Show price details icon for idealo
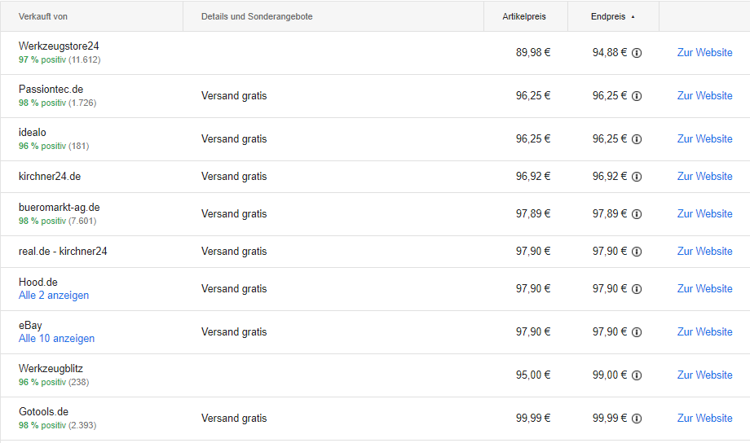 tap(637, 139)
